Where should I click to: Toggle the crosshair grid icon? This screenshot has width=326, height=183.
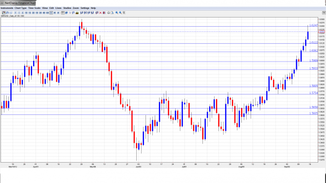coord(63,13)
